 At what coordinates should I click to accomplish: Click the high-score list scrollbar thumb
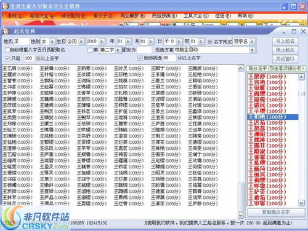301,93
